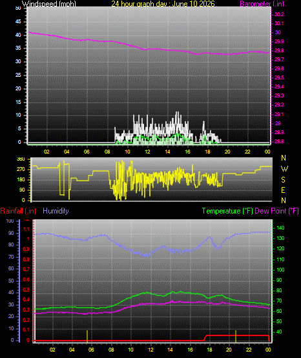Click the "0.5" rainfall axis value
The width and height of the screenshot is (301, 358).
click(26, 290)
